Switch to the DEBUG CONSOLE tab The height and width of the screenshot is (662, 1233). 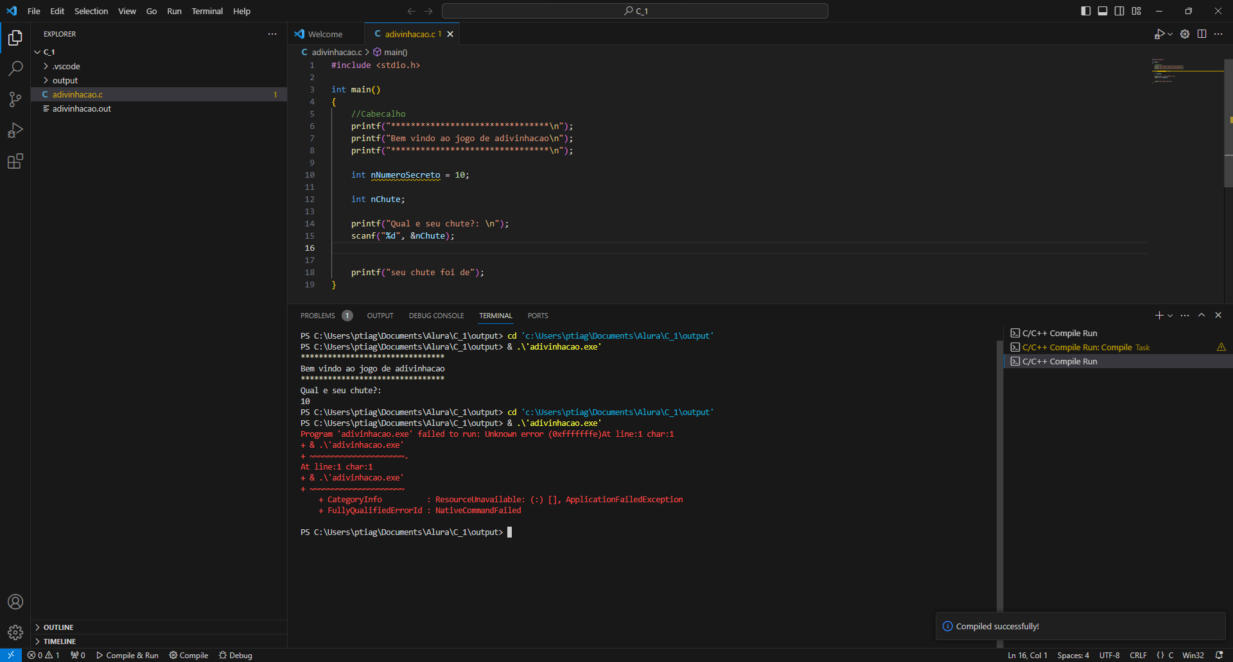pos(436,316)
